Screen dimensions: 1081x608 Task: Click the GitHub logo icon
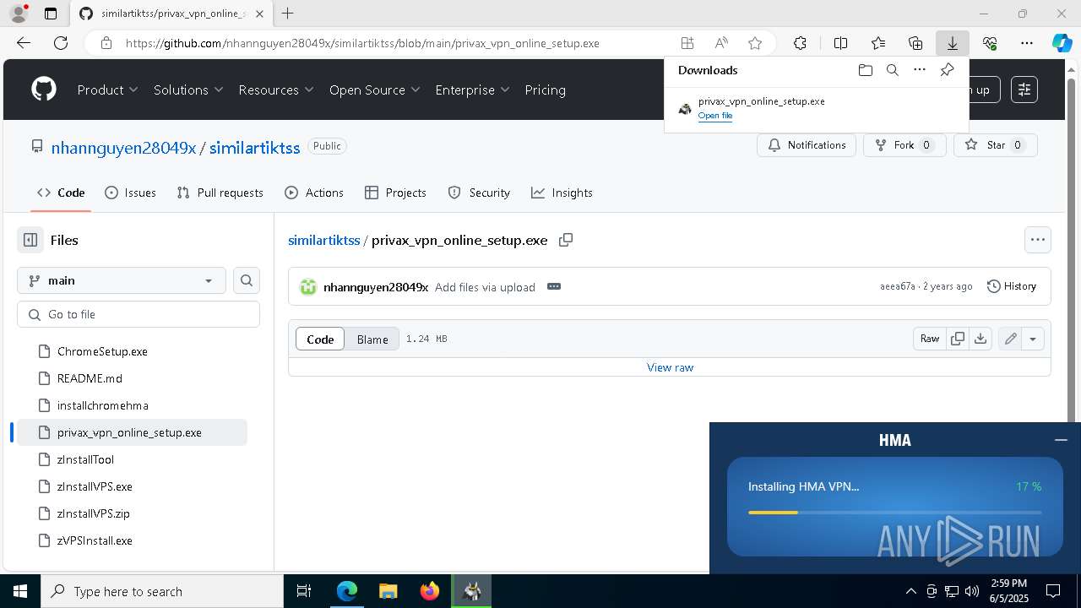pyautogui.click(x=44, y=90)
